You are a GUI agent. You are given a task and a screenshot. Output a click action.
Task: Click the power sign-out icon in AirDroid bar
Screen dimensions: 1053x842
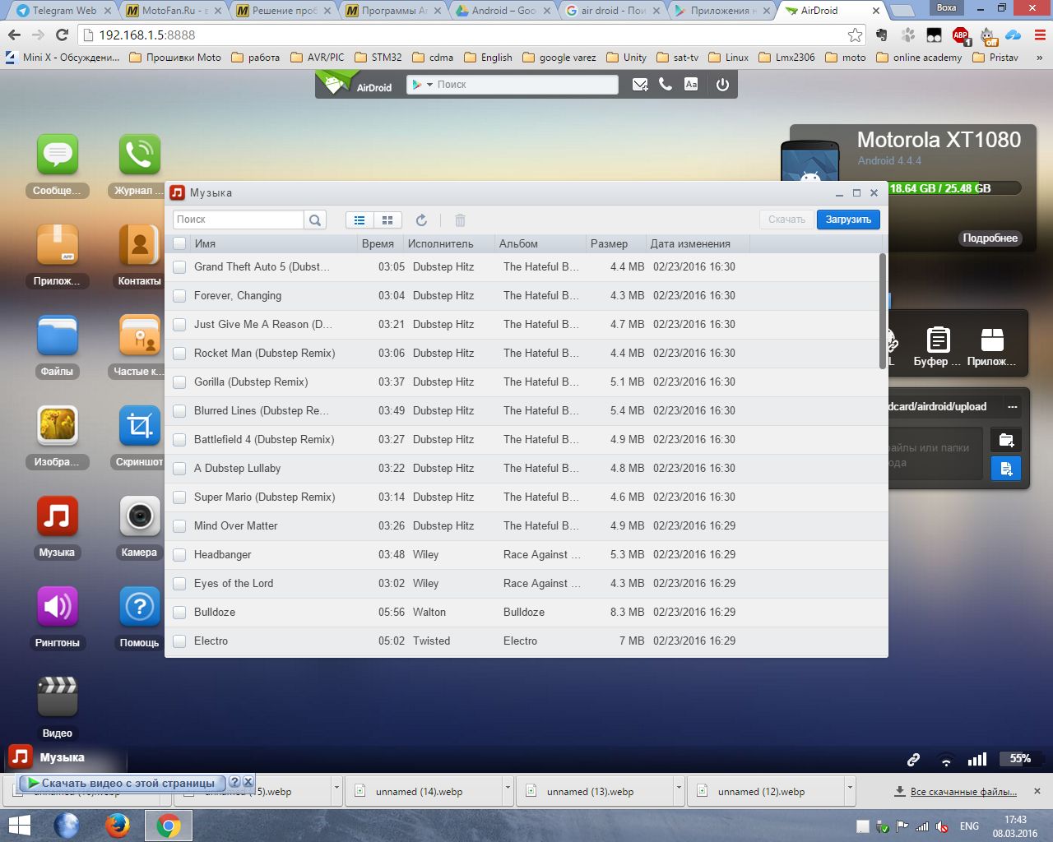722,85
